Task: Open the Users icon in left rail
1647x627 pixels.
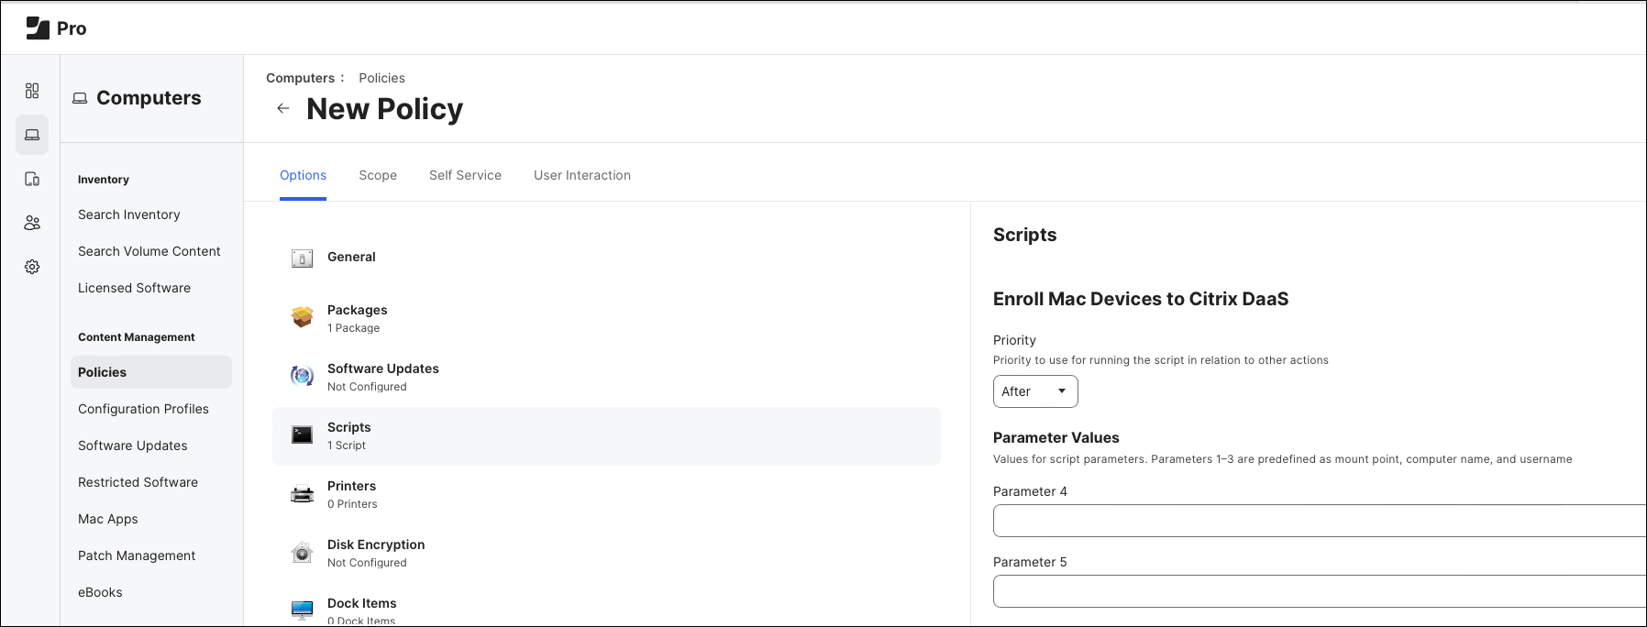Action: [32, 223]
